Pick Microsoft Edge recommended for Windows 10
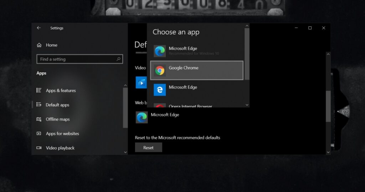 point(197,51)
